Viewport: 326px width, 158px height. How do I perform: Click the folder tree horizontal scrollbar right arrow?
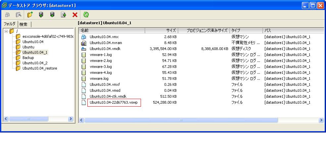pyautogui.click(x=71, y=119)
